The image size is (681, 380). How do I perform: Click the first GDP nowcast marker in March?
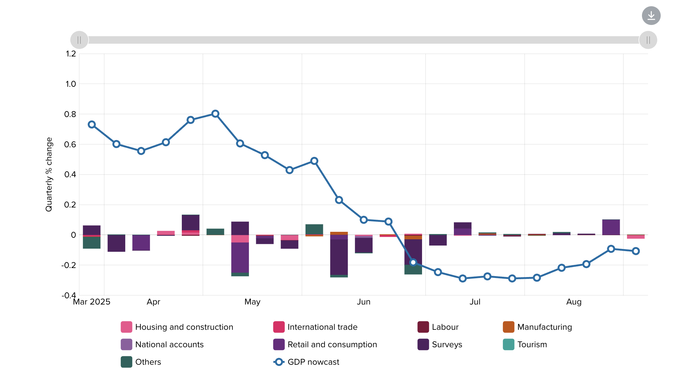92,124
